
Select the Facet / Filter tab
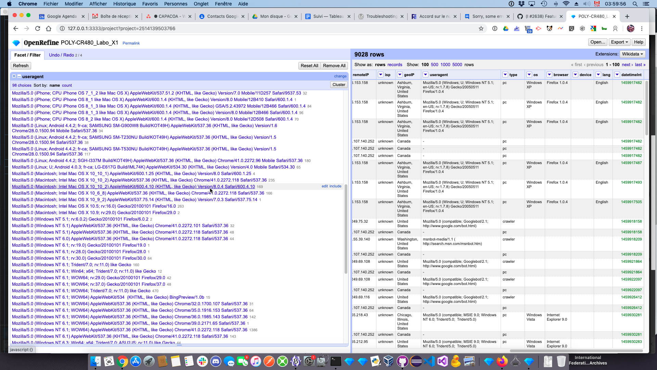27,55
